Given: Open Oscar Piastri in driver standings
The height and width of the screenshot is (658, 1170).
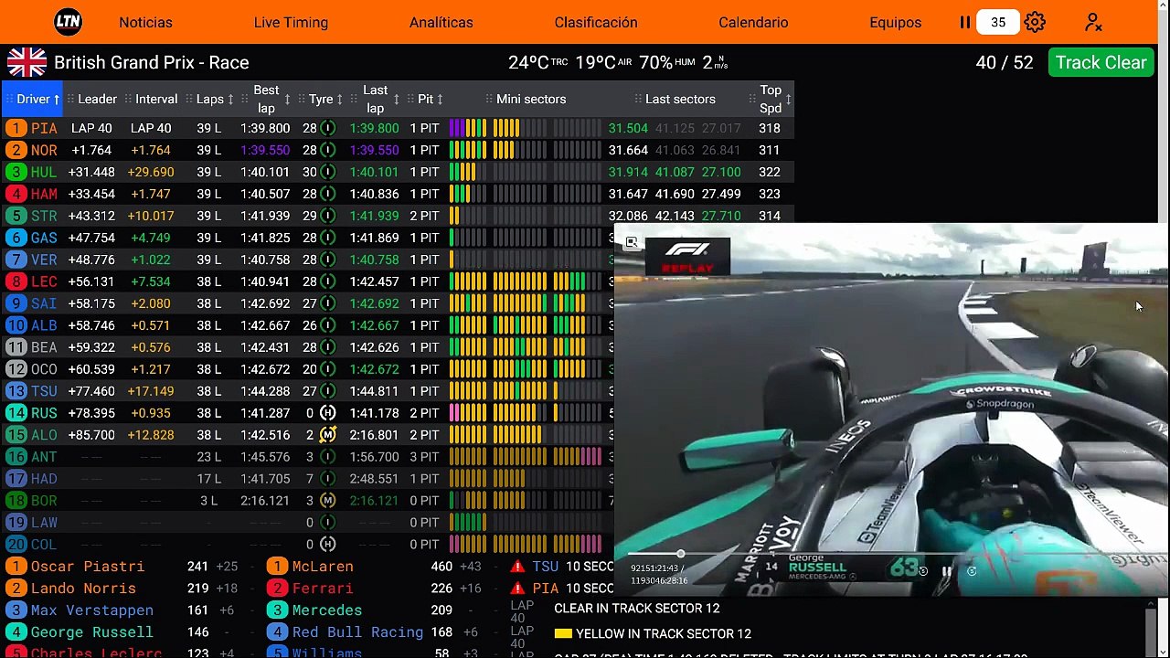Looking at the screenshot, I should 88,567.
